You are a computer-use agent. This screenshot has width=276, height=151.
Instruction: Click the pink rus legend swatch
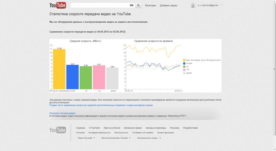(x=184, y=70)
